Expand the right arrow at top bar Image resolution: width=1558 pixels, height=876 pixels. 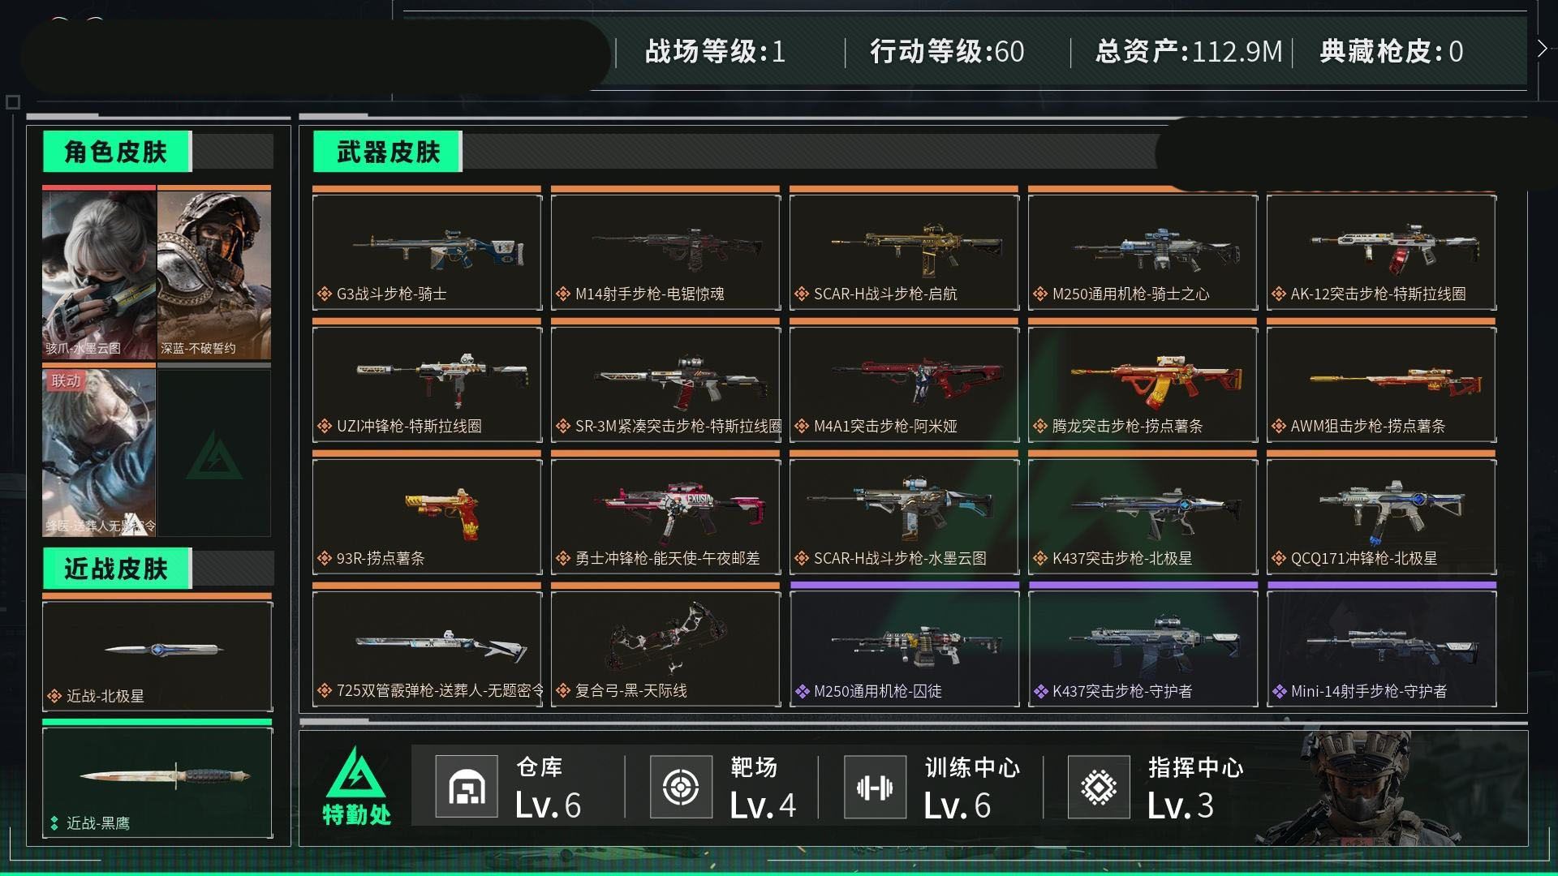(1542, 49)
